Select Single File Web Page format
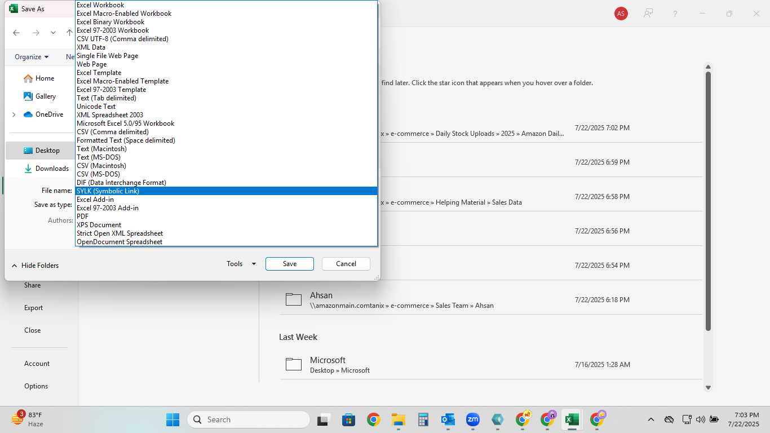 coord(226,56)
